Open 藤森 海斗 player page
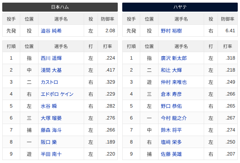240x163 pixels. pyautogui.click(x=51, y=130)
